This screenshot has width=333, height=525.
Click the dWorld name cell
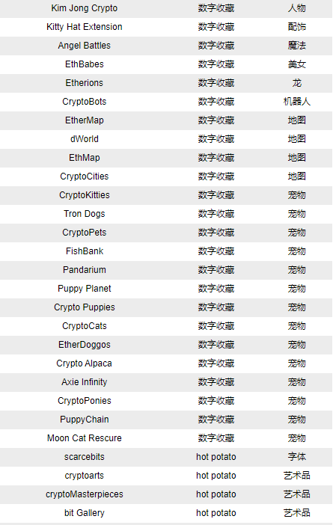pyautogui.click(x=84, y=139)
